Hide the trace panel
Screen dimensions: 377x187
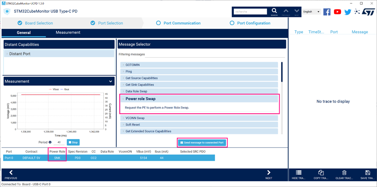(x=298, y=175)
